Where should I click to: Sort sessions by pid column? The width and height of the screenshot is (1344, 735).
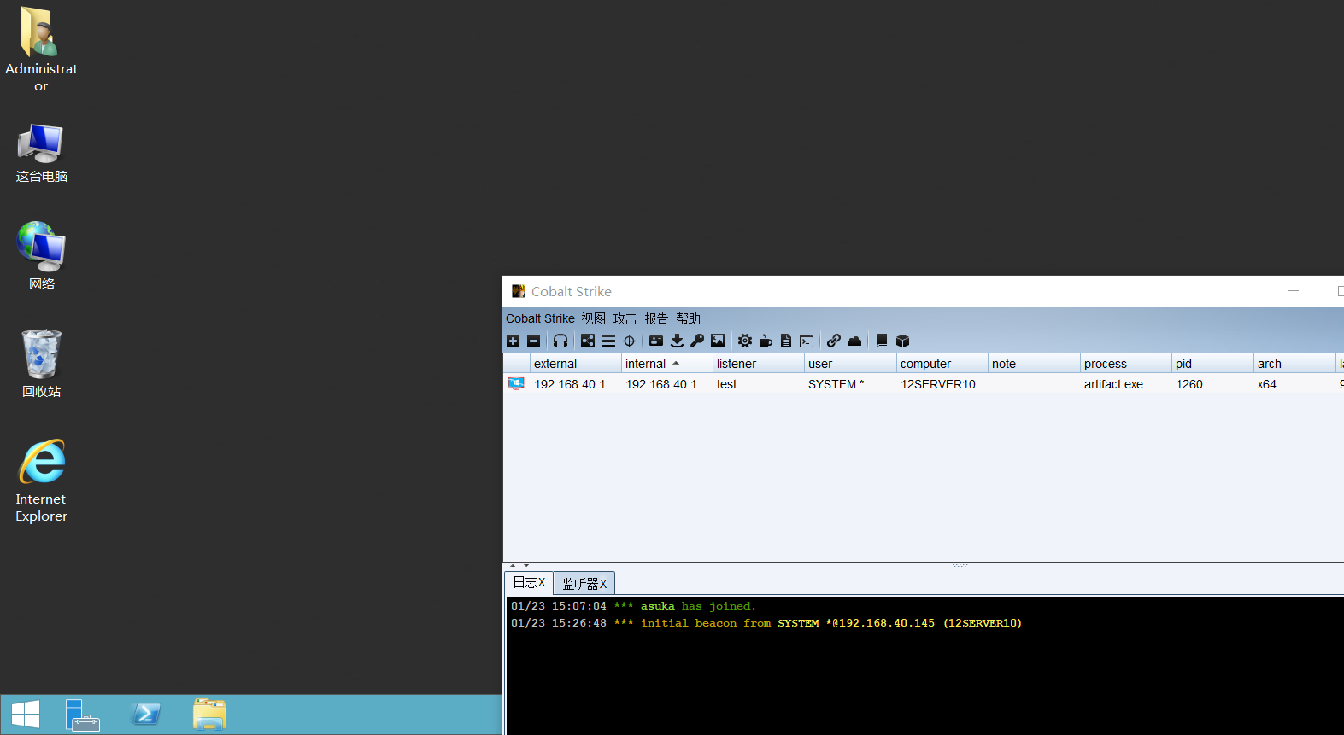[1212, 364]
